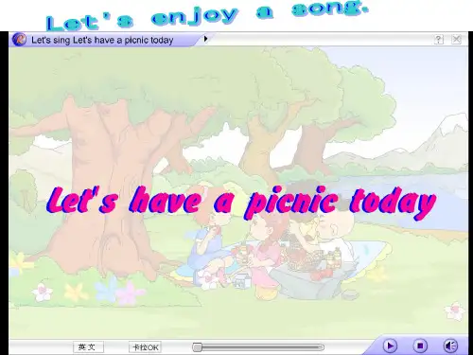Click the "Let's enjoy a song." heading
Image resolution: width=473 pixels, height=355 pixels.
(206, 16)
